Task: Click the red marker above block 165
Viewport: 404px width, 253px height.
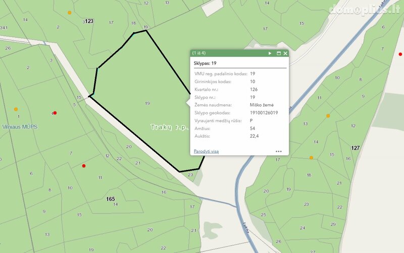Action: coord(84,166)
